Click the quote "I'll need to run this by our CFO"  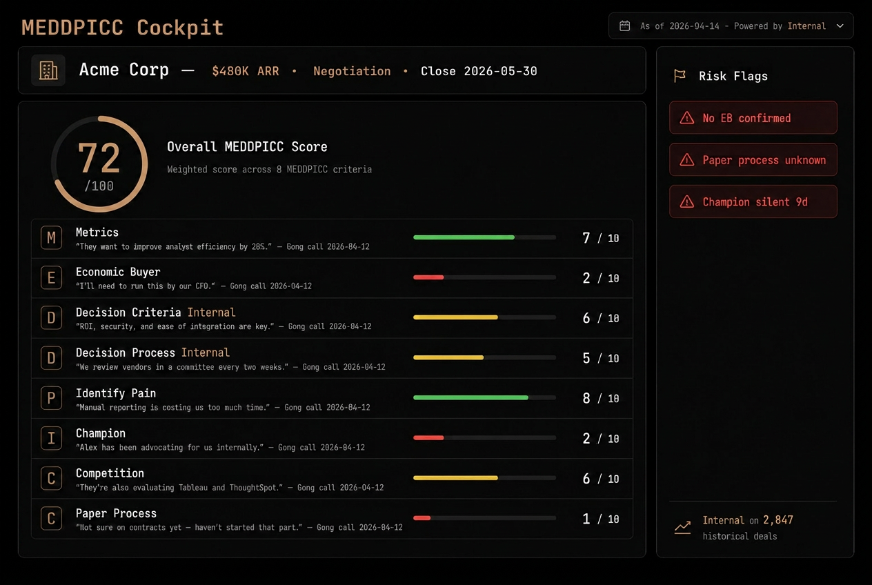click(x=194, y=286)
